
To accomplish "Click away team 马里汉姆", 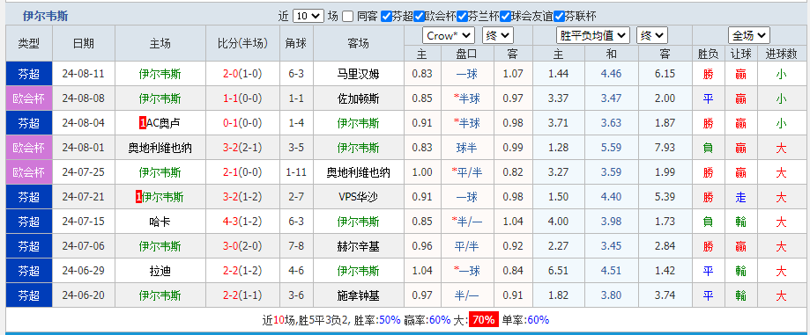I will 359,74.
